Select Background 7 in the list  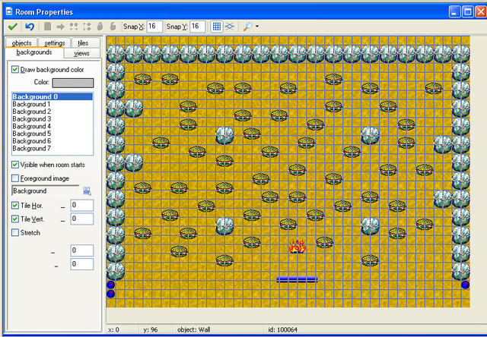click(x=53, y=148)
